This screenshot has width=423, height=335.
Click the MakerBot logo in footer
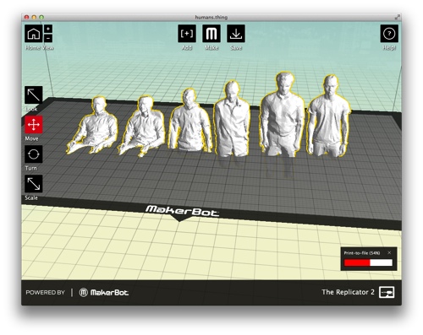click(104, 293)
